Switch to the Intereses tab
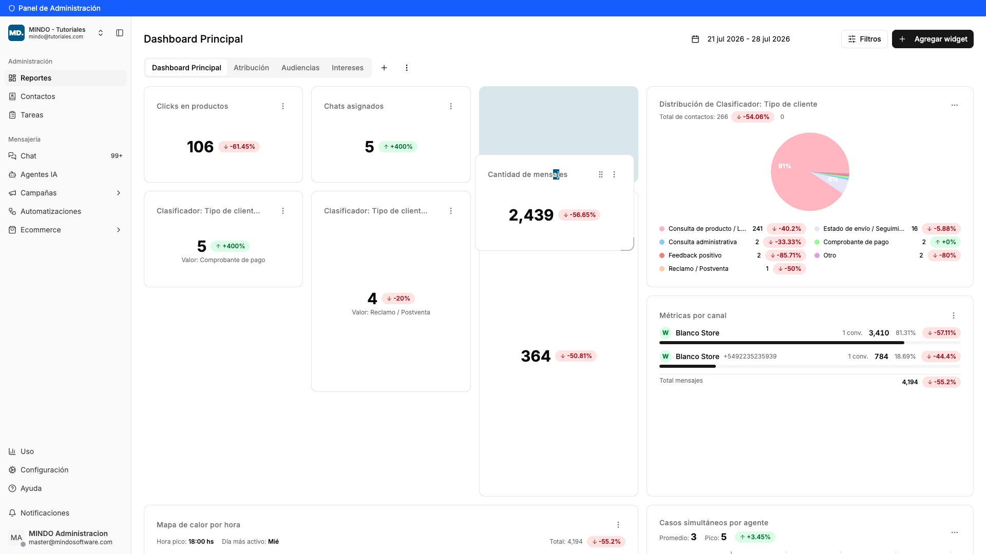 (348, 68)
